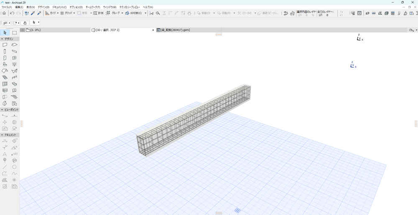Select the Spline tool
Viewport: 418px width, 215px height.
click(x=14, y=174)
